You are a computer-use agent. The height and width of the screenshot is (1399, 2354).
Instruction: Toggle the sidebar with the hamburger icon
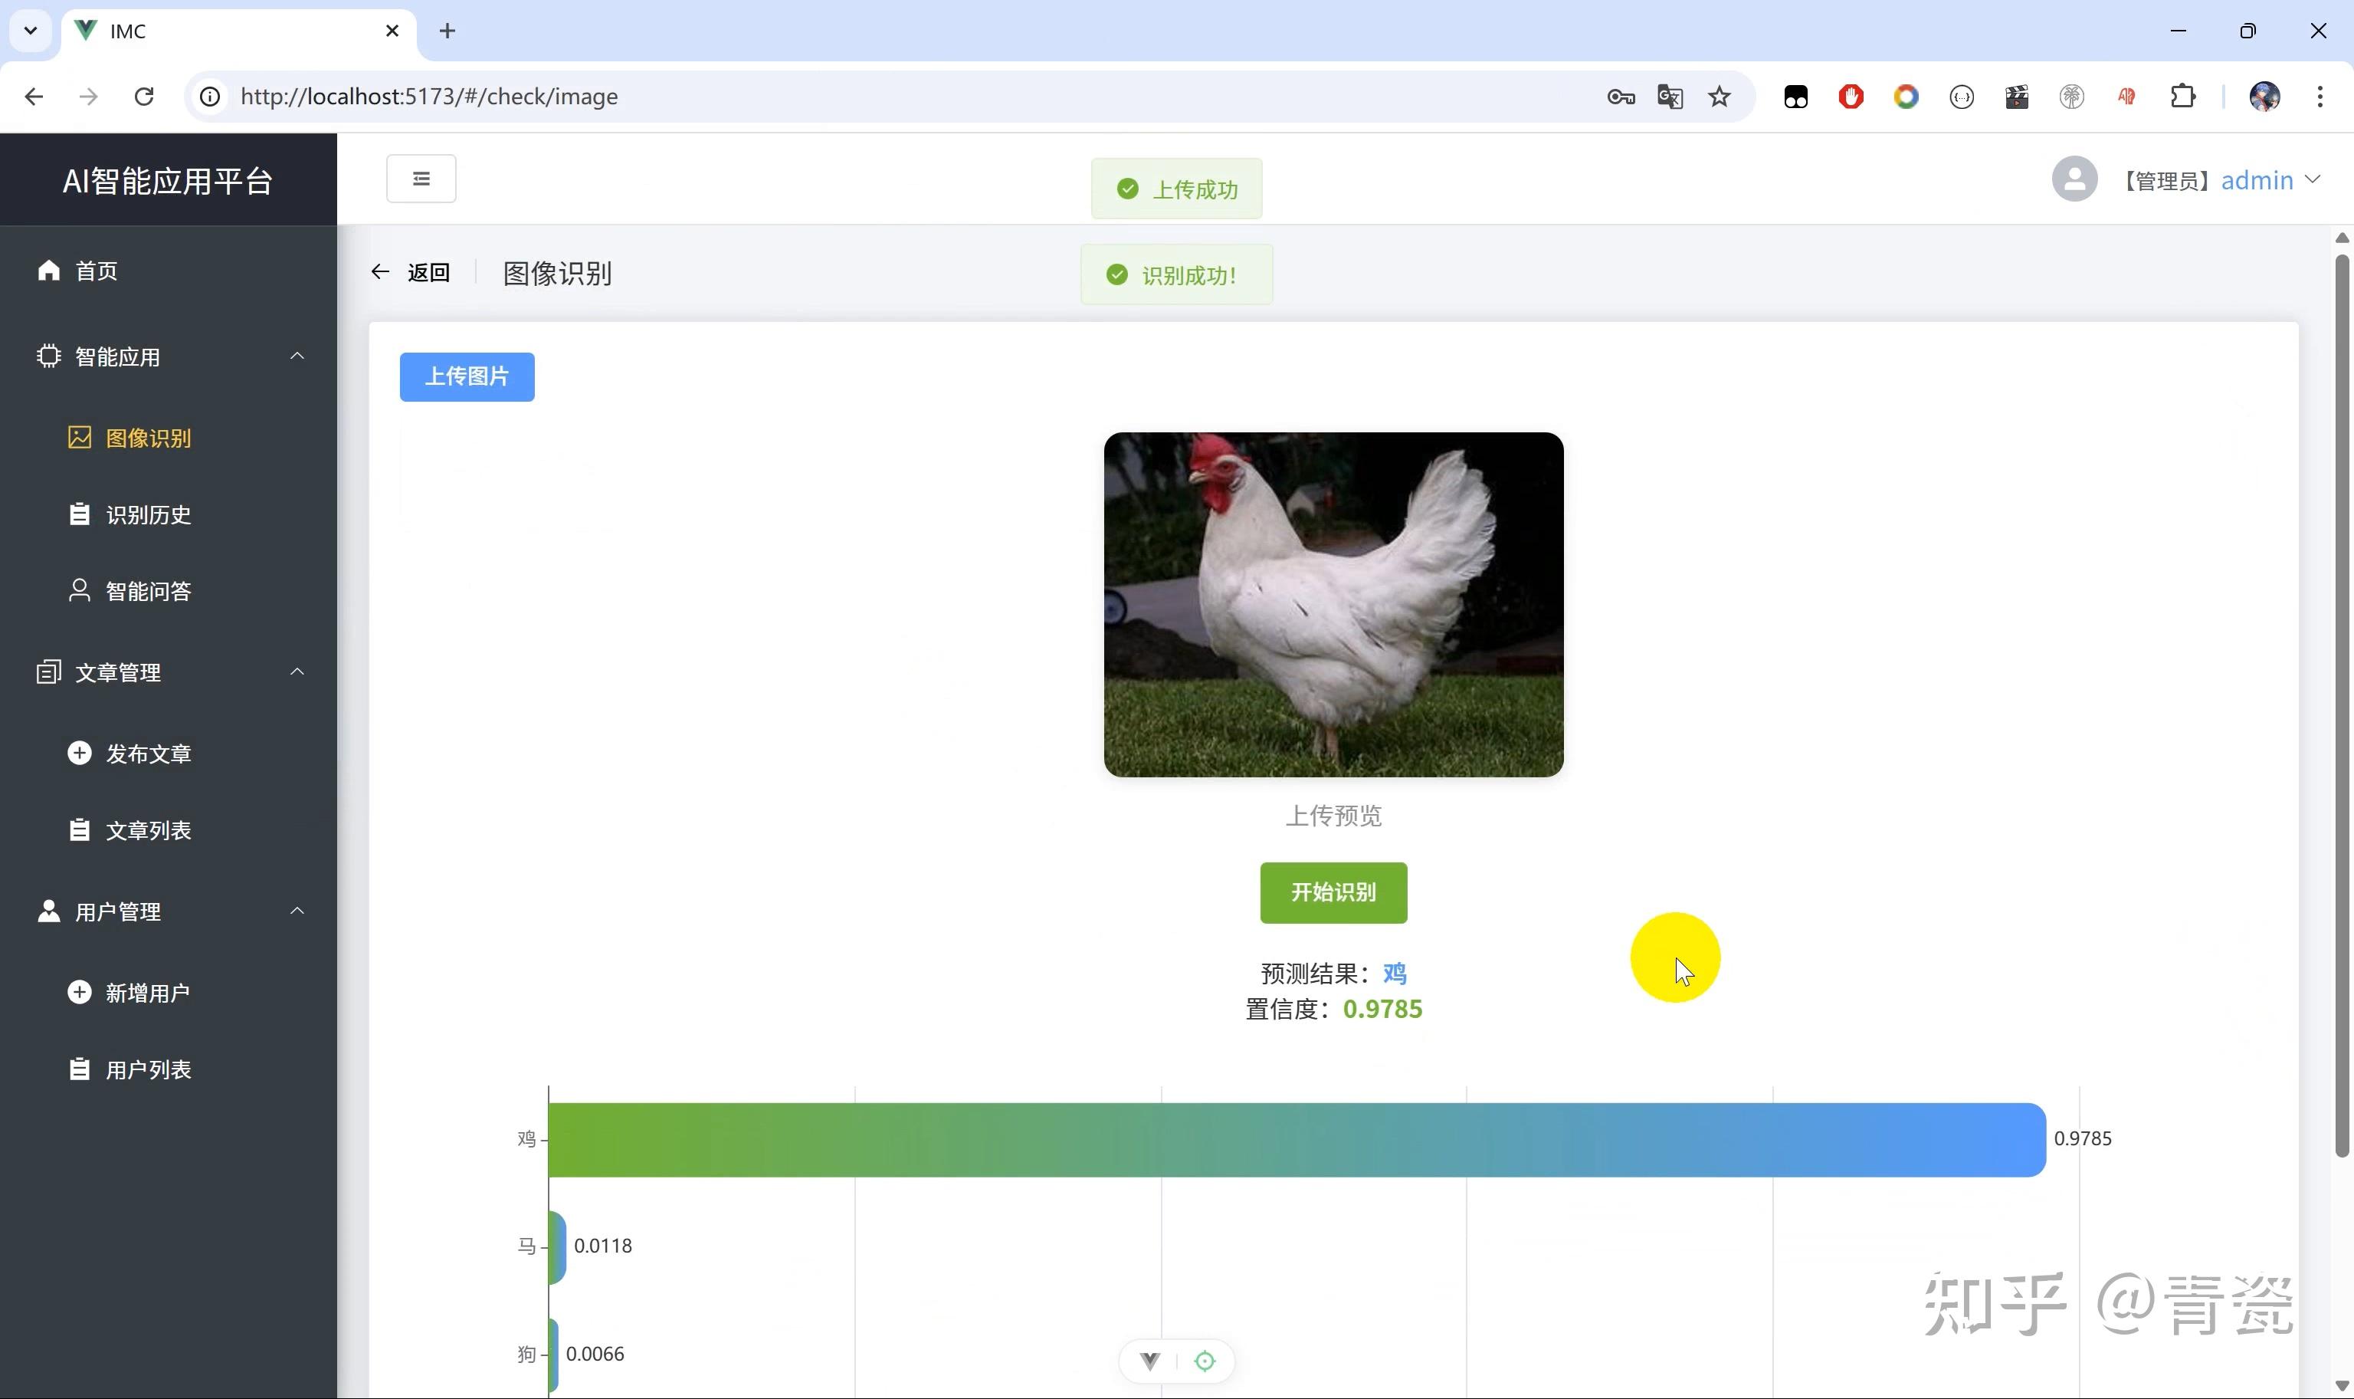pyautogui.click(x=420, y=177)
